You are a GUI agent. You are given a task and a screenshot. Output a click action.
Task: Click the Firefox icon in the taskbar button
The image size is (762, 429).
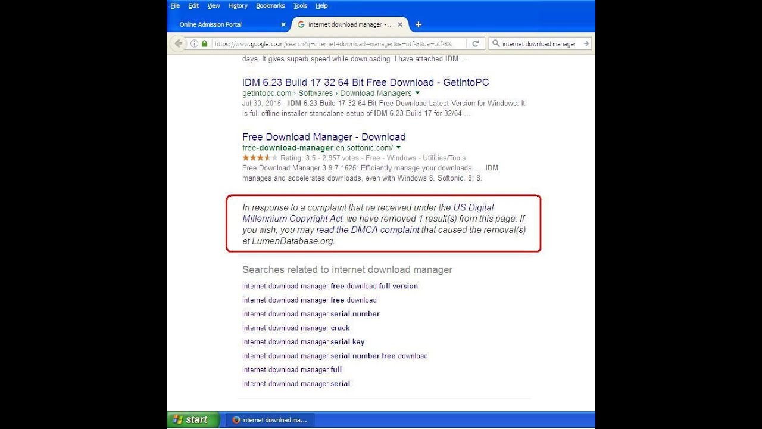click(236, 420)
